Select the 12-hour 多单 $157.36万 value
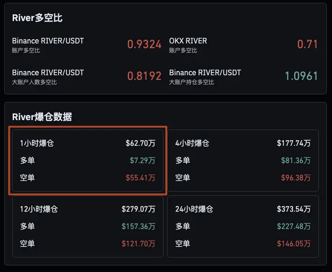 [x=138, y=226]
